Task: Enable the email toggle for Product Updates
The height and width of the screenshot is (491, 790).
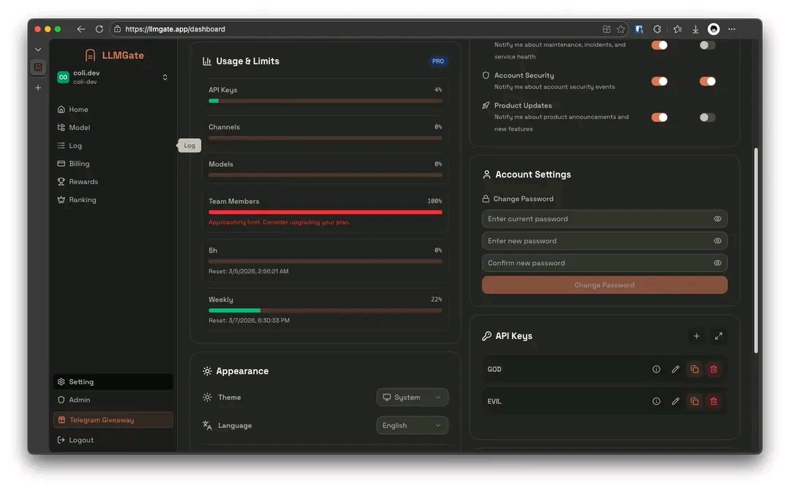Action: coord(707,117)
